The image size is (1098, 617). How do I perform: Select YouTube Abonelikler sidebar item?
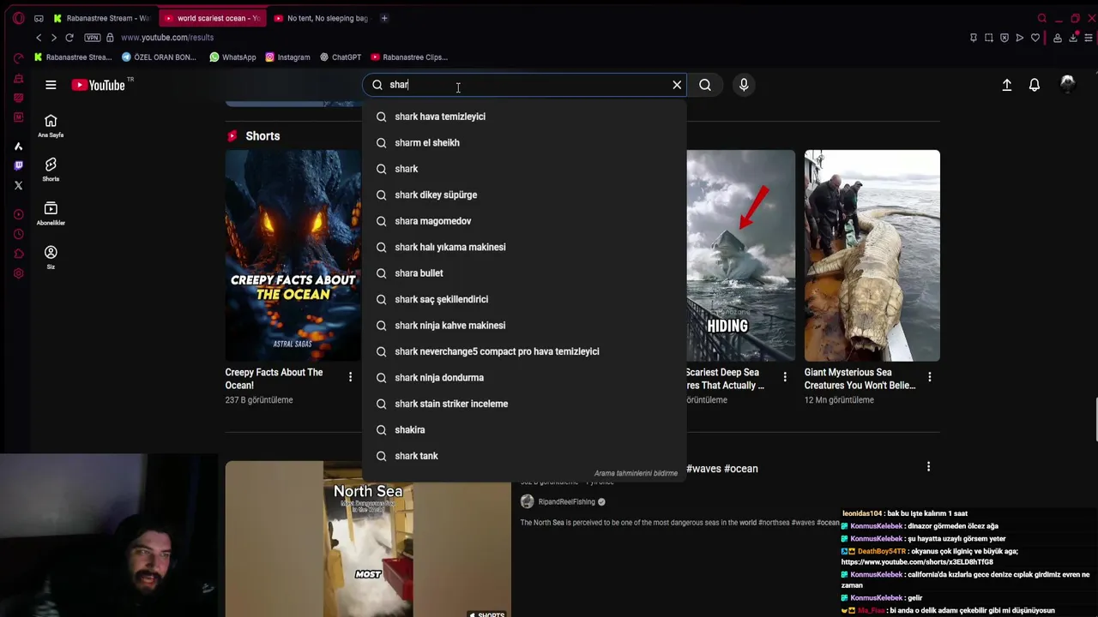(x=51, y=213)
